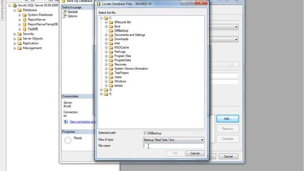This screenshot has width=304, height=171.
Task: Expand System Databases in Object Explorer
Action: [x=19, y=15]
